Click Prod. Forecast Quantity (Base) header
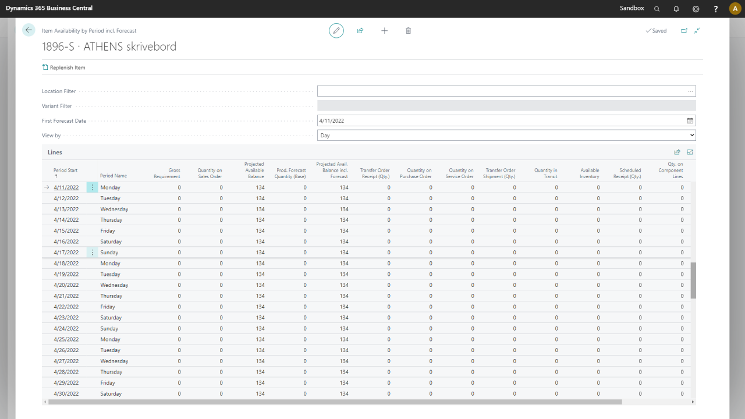This screenshot has width=745, height=419. pyautogui.click(x=291, y=173)
